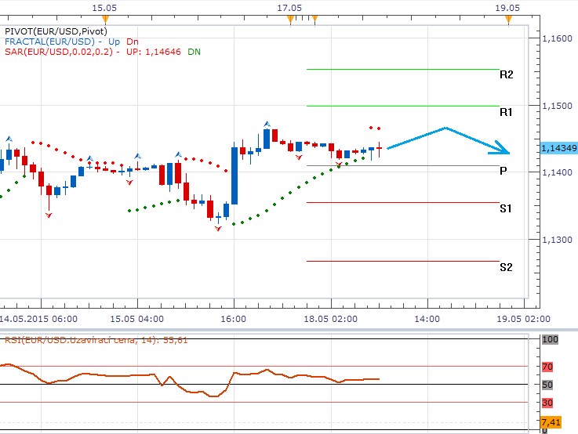The height and width of the screenshot is (434, 578).
Task: Click the blue forecast arrow head
Action: point(502,150)
